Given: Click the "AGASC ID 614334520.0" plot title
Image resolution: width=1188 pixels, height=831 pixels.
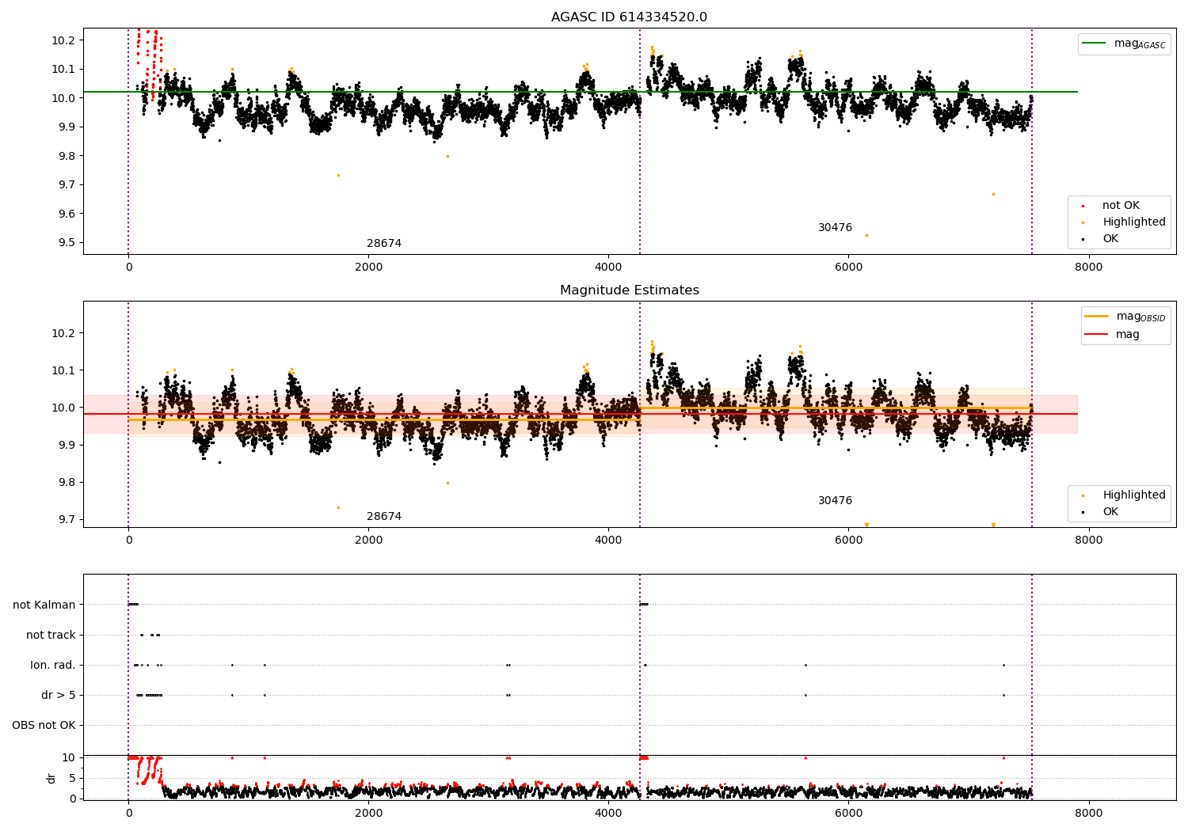Looking at the screenshot, I should tap(629, 17).
